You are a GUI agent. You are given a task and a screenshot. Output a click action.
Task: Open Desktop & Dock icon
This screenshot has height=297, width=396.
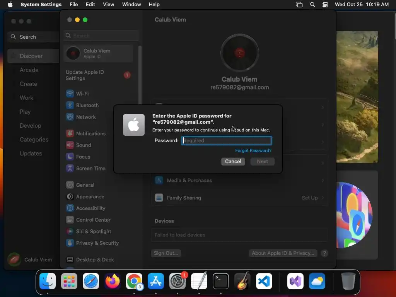(x=70, y=260)
